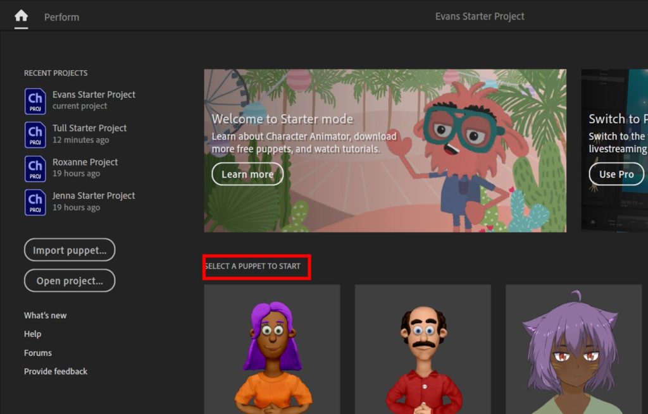This screenshot has width=648, height=414.
Task: Switch to the Perform tab
Action: (x=61, y=17)
